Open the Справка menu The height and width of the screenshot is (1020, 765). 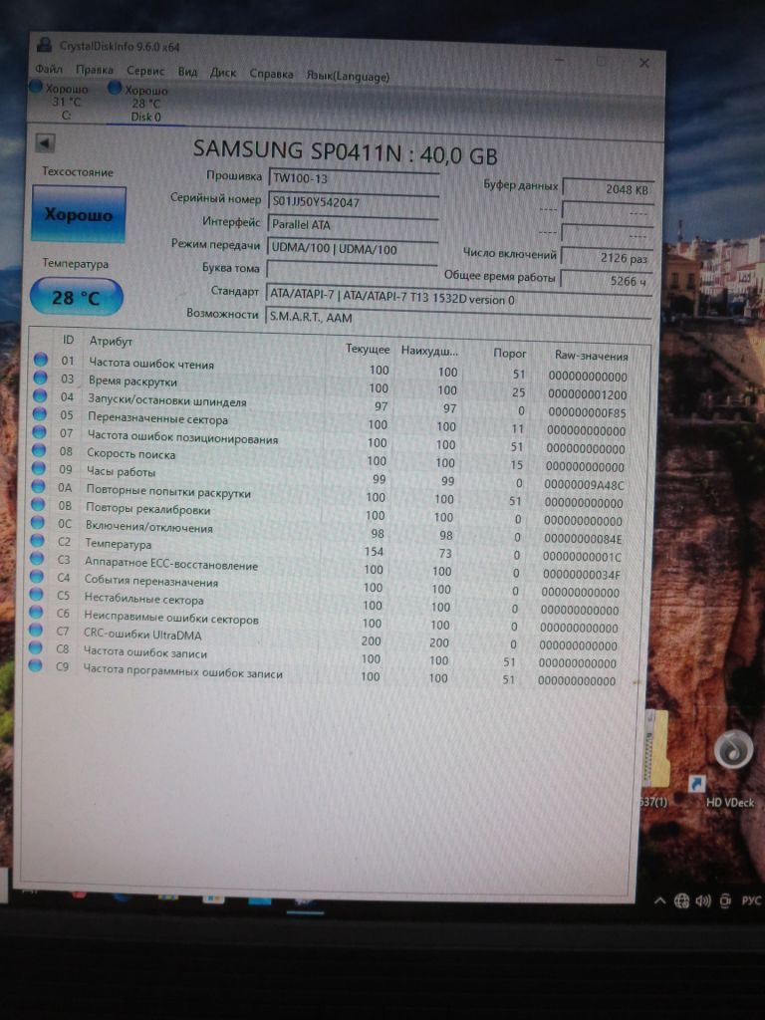point(271,74)
